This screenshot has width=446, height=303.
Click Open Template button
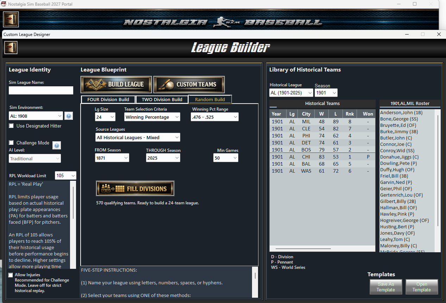click(x=422, y=287)
